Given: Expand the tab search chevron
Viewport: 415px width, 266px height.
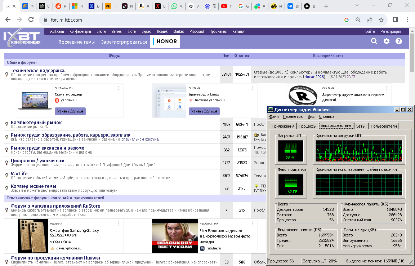Looking at the screenshot, I should 357,6.
